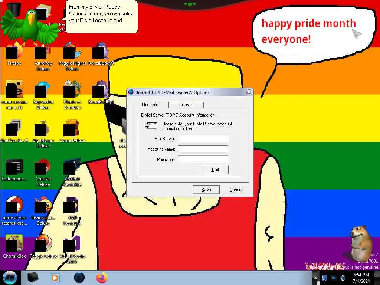Open Peggle Nights Deluxe desktop icon
Screen dimensions: 380x285
click(x=72, y=56)
